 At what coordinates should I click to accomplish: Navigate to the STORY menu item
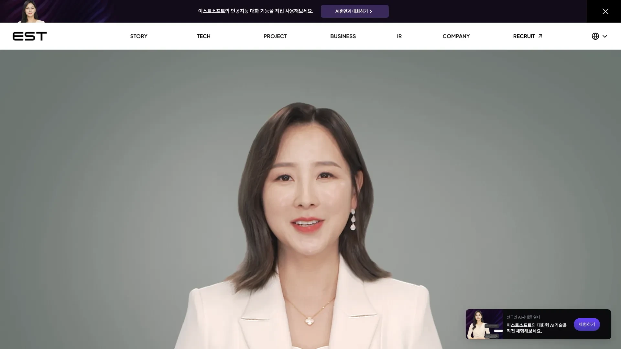139,36
